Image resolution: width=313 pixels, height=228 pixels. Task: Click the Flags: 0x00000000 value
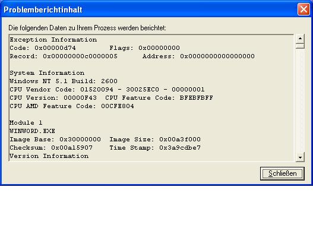tap(144, 48)
